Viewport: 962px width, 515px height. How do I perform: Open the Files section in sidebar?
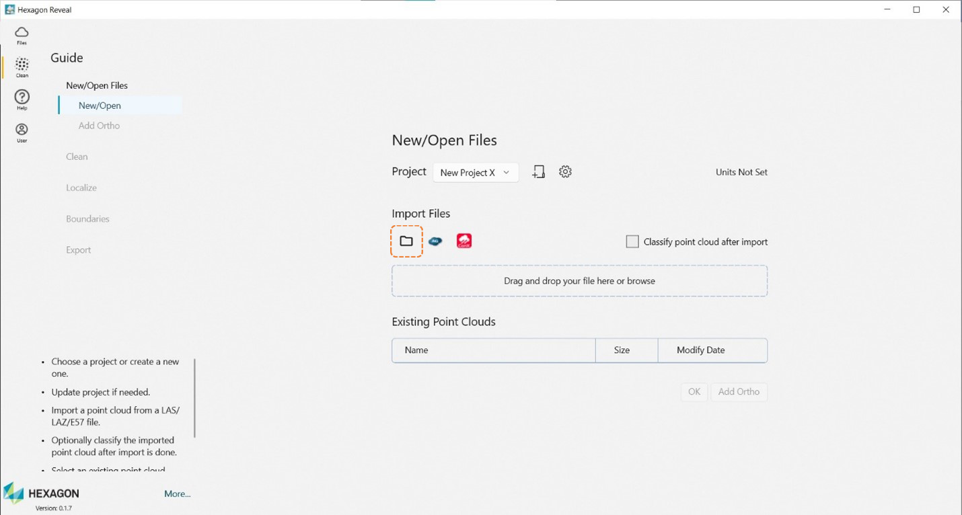tap(22, 36)
